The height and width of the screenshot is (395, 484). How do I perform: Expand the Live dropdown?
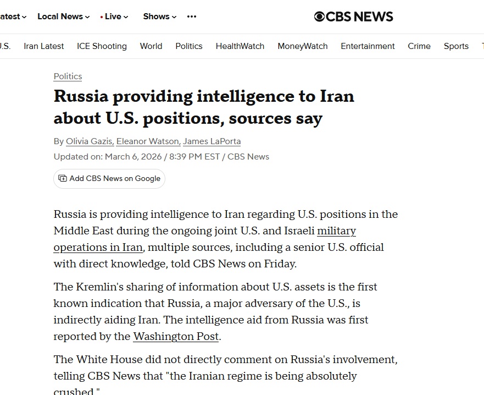tap(114, 17)
